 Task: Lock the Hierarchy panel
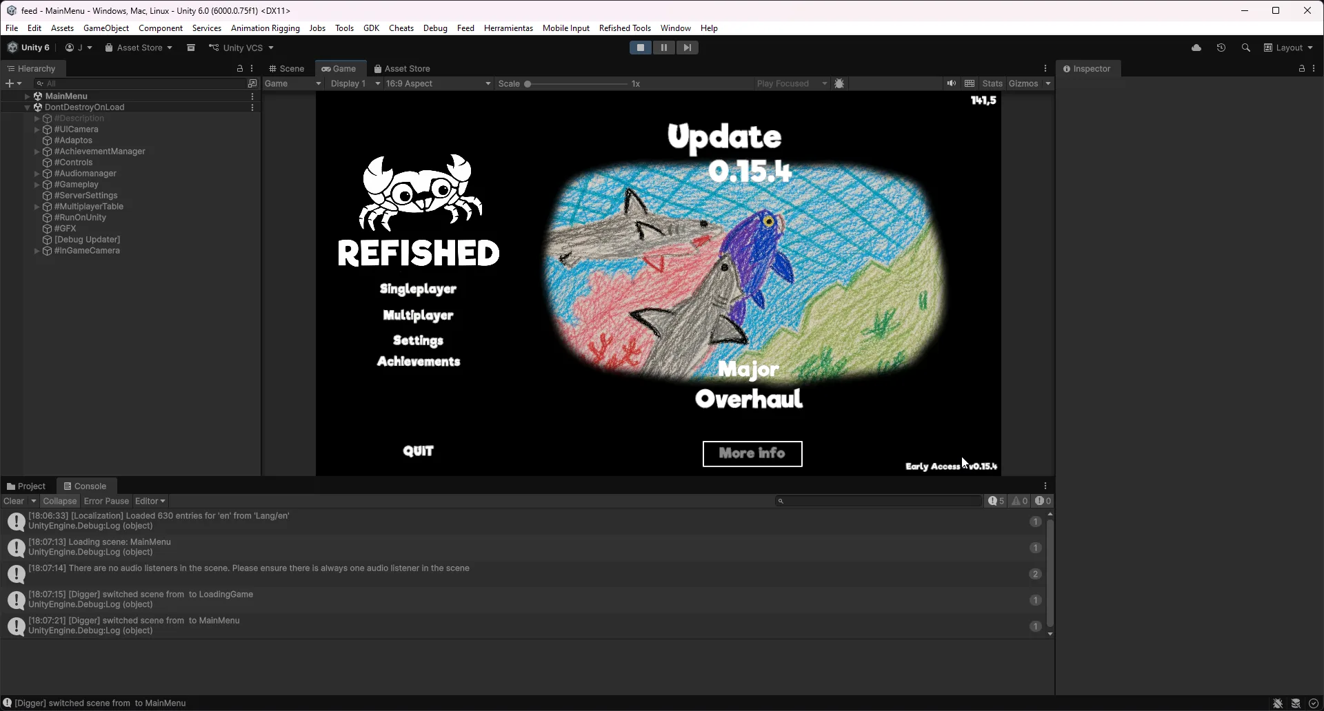240,69
